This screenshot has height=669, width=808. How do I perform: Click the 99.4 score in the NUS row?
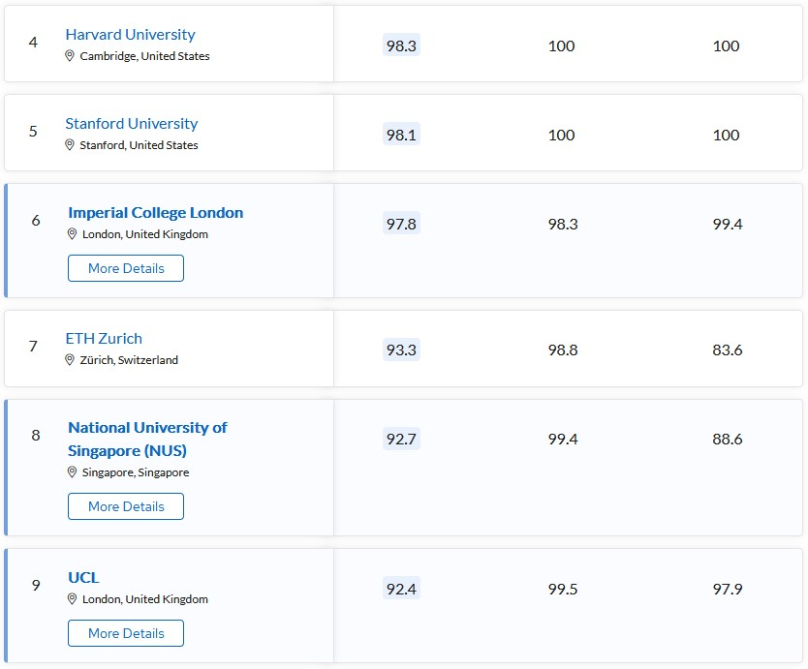click(x=563, y=440)
